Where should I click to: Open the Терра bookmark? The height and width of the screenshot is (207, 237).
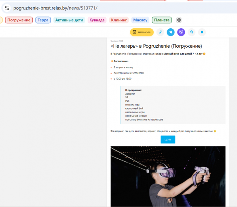43,20
